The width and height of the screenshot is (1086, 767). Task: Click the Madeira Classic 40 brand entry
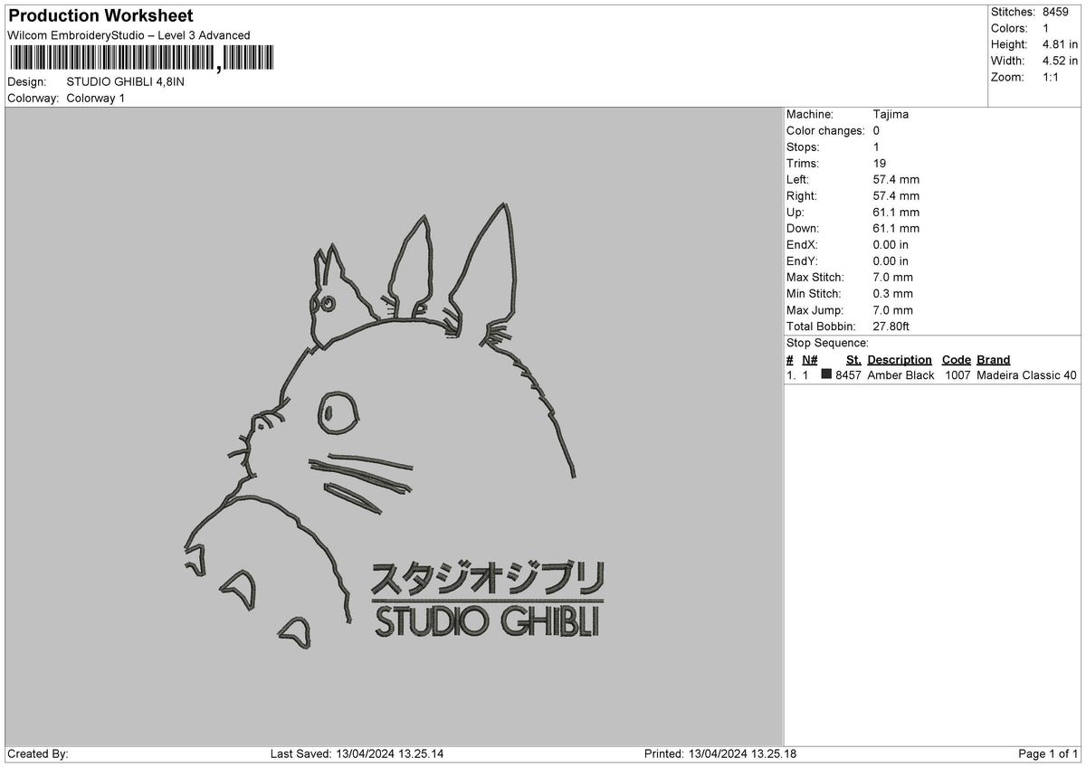(1027, 375)
